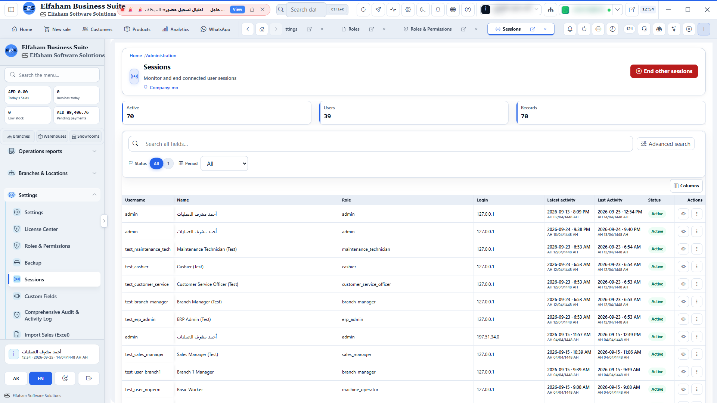Open the activity pulse icon

393,10
